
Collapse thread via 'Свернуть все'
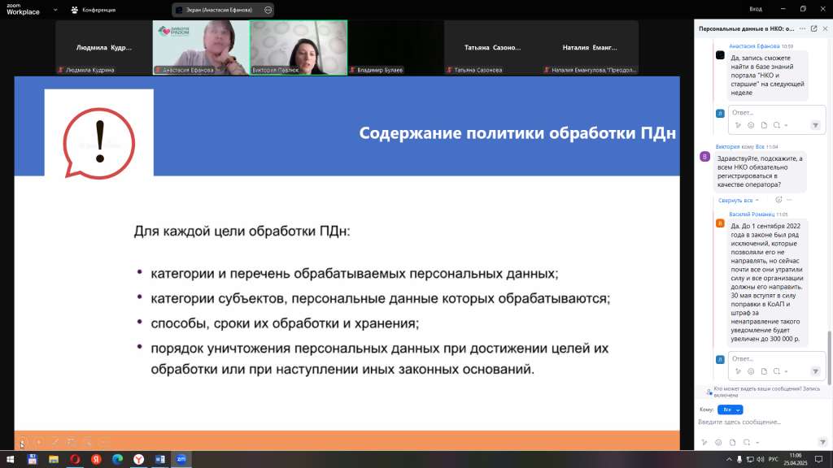point(738,201)
